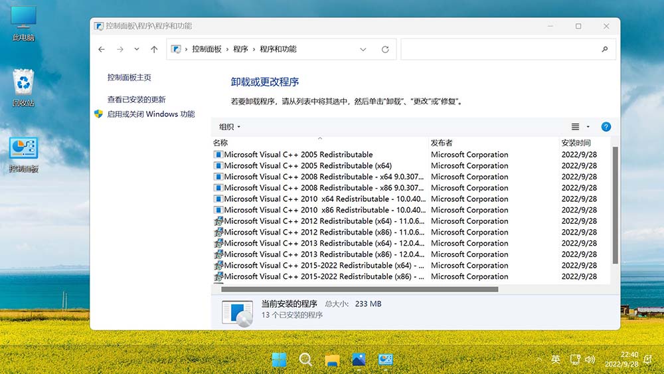The width and height of the screenshot is (664, 374).
Task: Click the back navigation arrow
Action: (x=102, y=49)
